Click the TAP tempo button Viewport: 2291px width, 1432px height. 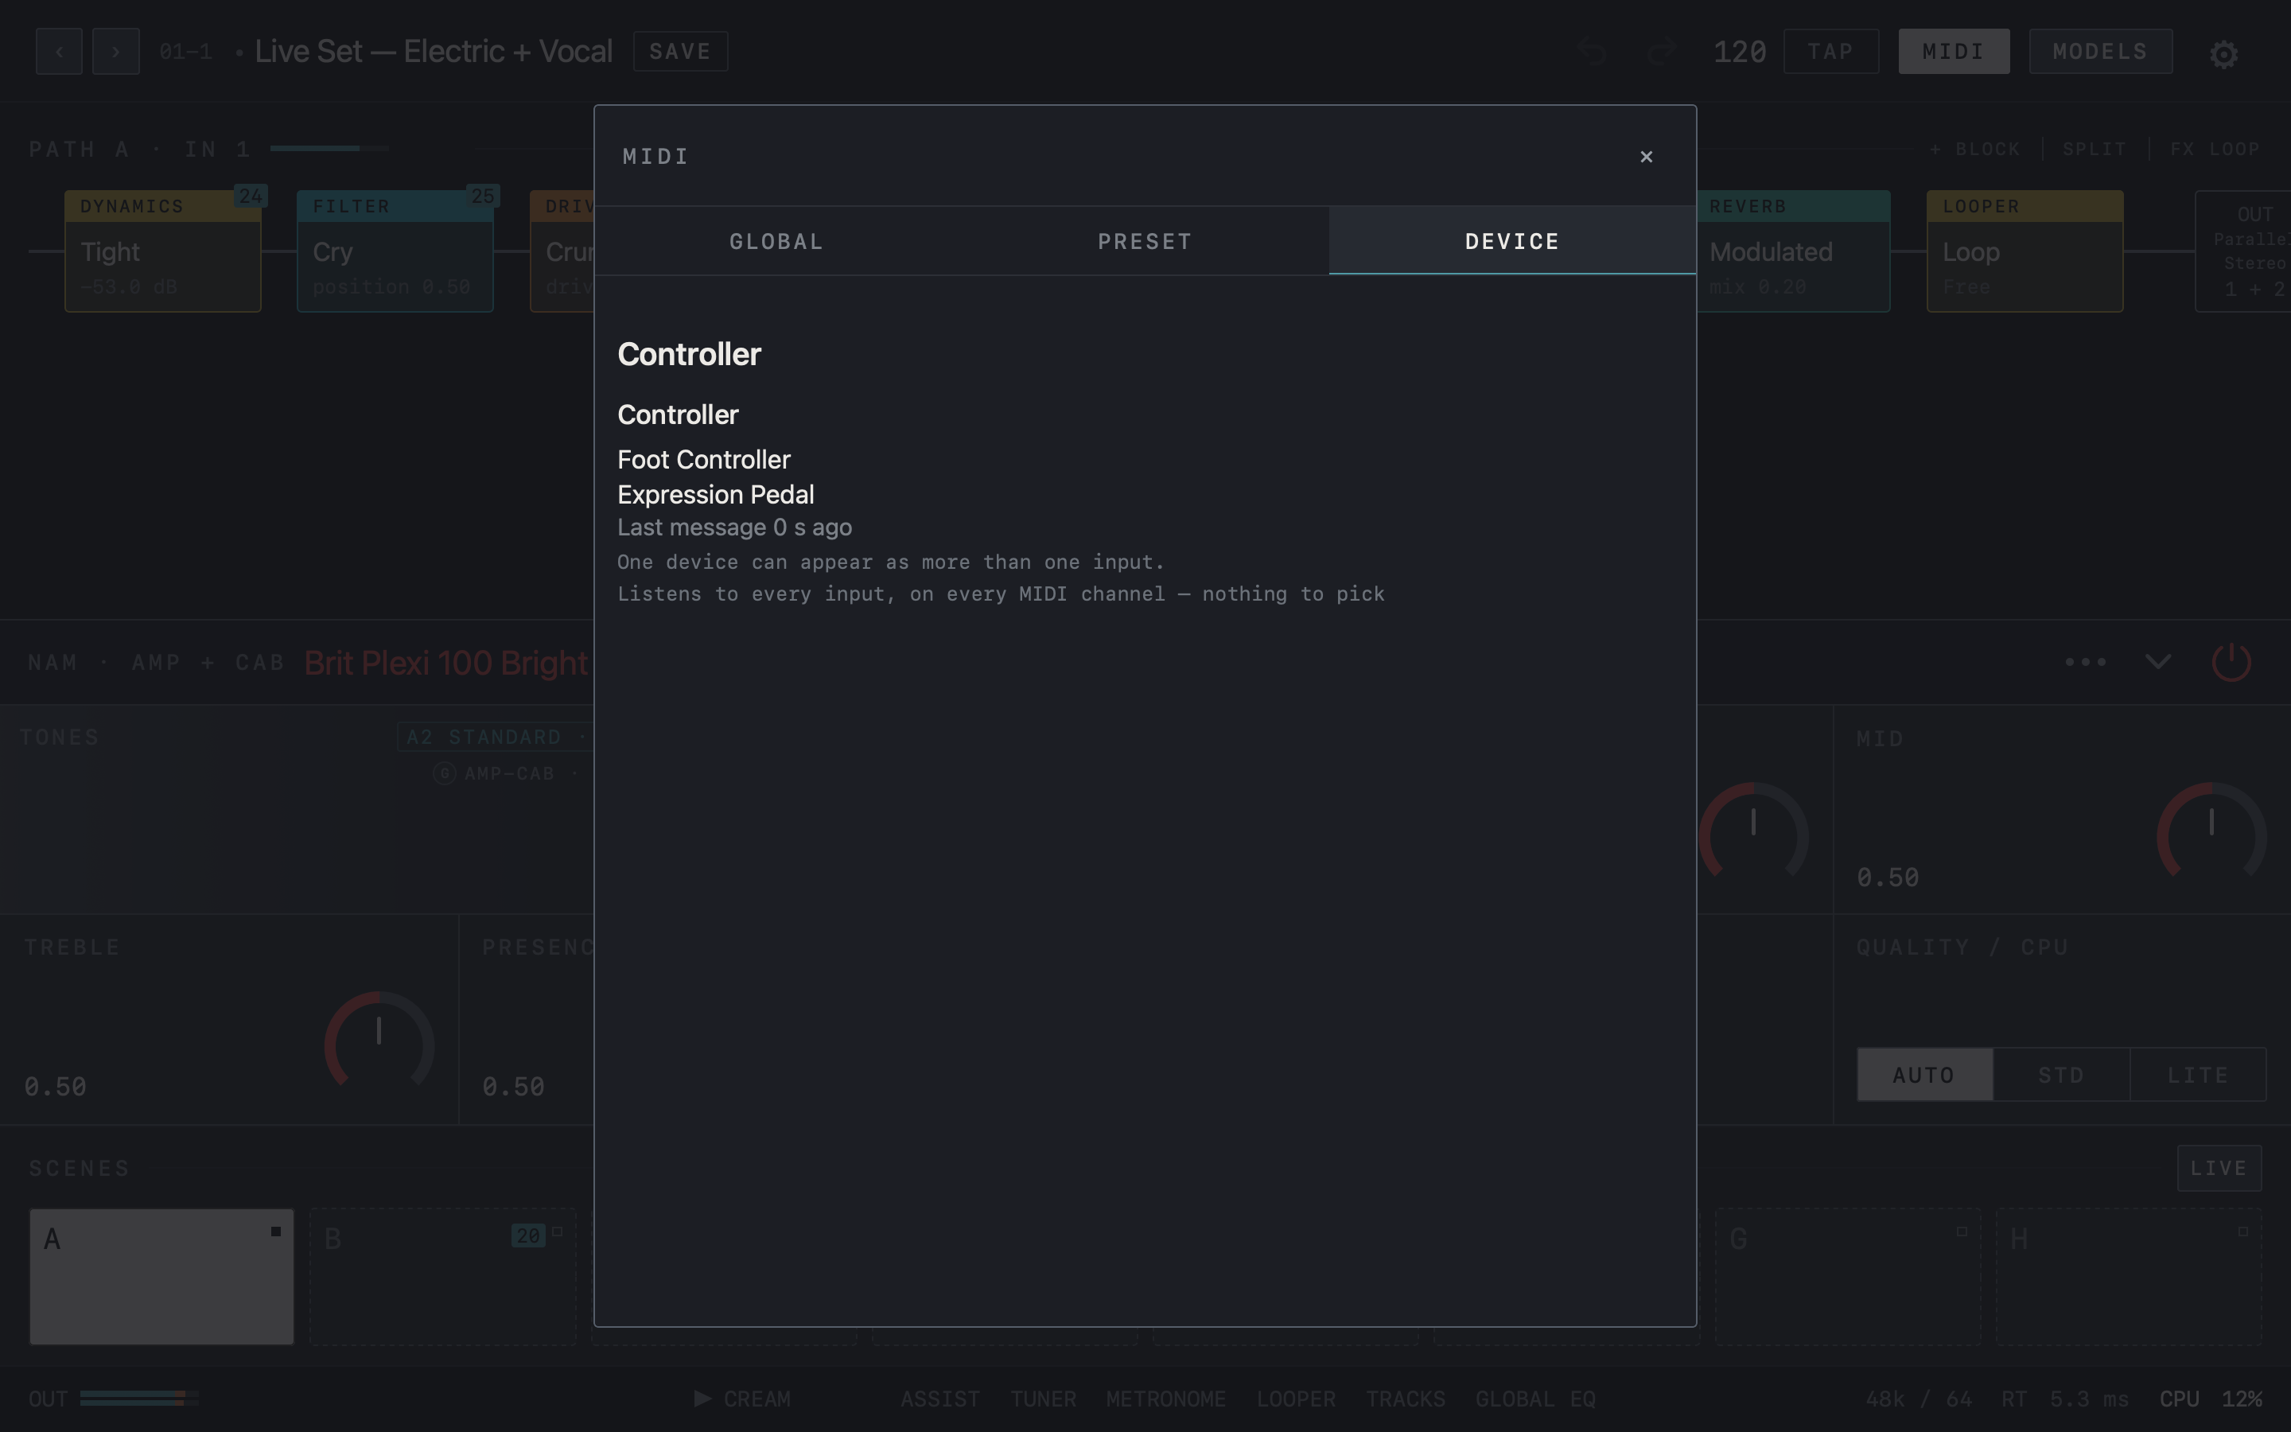pos(1830,51)
